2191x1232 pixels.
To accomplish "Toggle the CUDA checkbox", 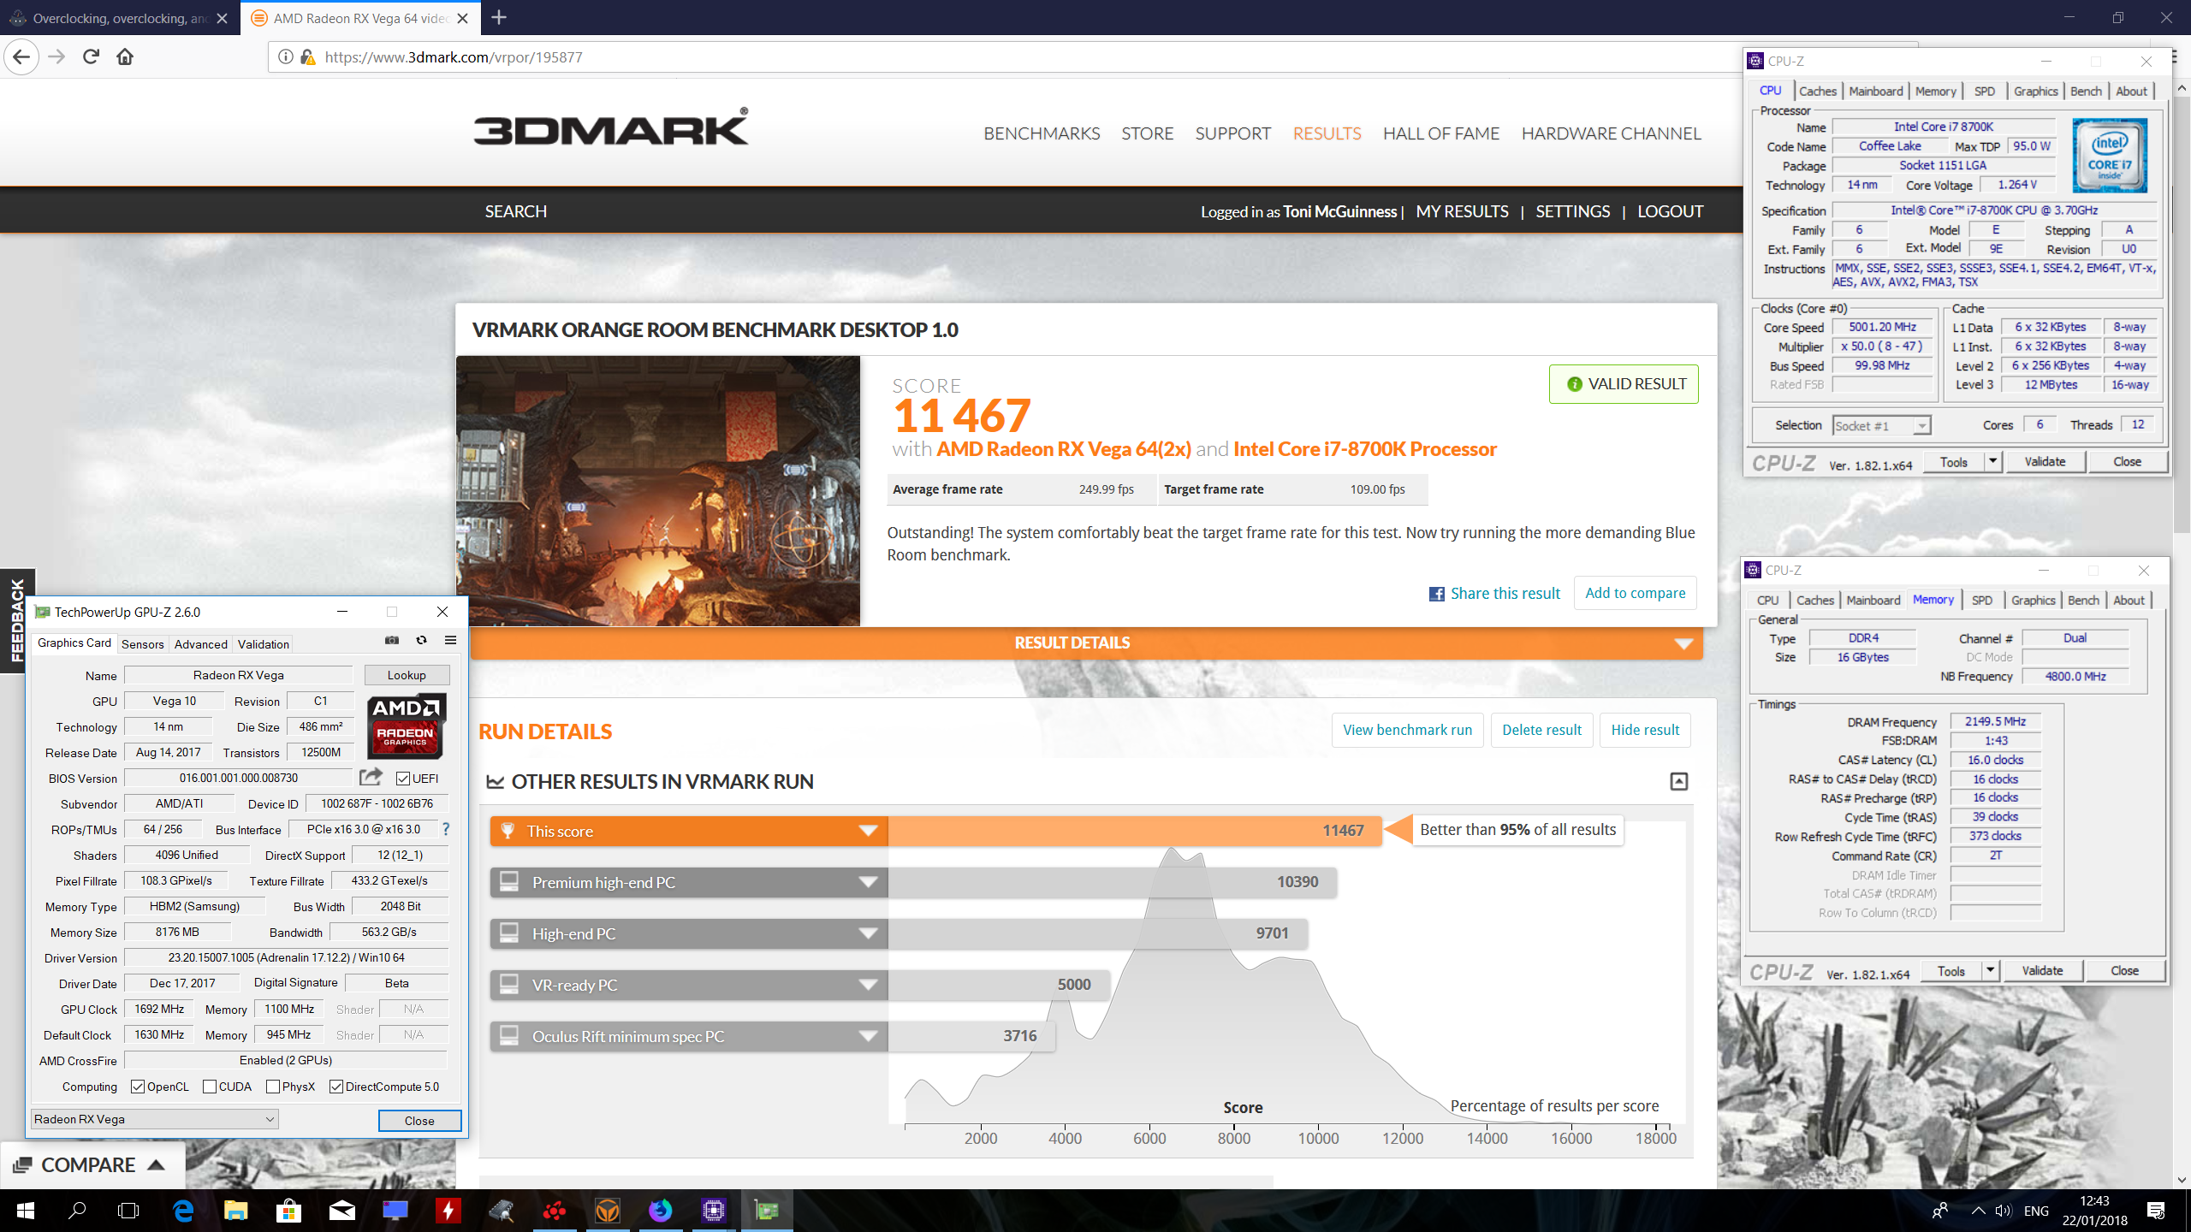I will click(x=210, y=1087).
